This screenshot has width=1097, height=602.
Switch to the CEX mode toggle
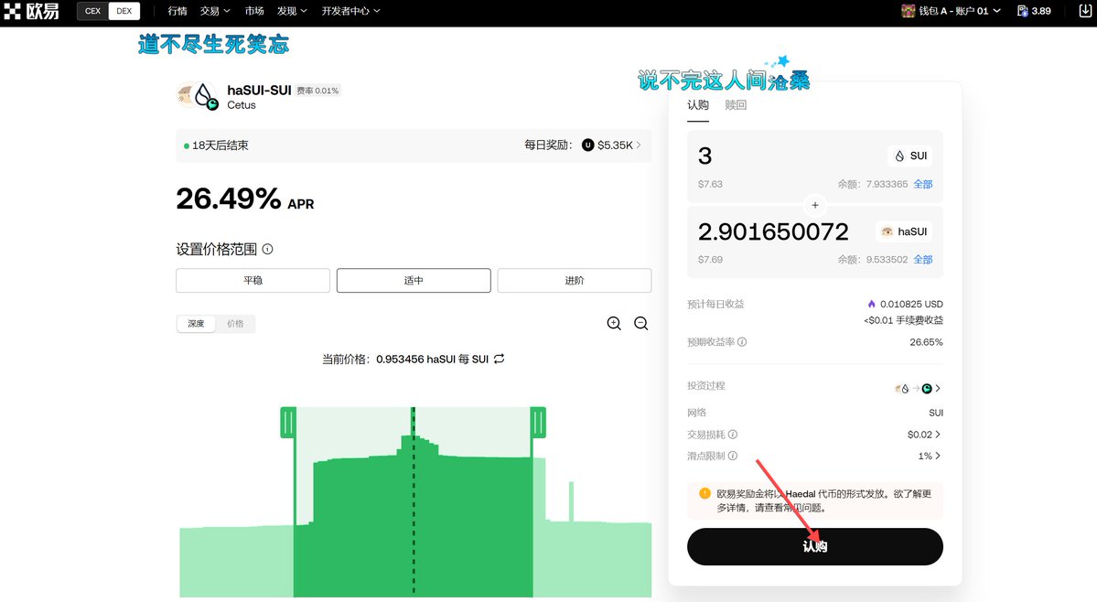click(92, 11)
